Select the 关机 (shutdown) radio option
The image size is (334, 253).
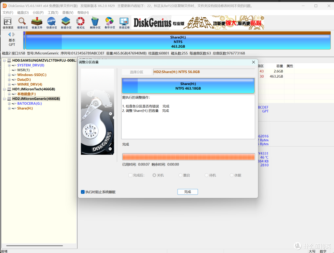pos(154,175)
